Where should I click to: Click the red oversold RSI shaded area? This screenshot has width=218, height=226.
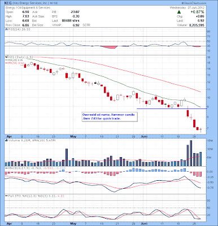(109, 47)
